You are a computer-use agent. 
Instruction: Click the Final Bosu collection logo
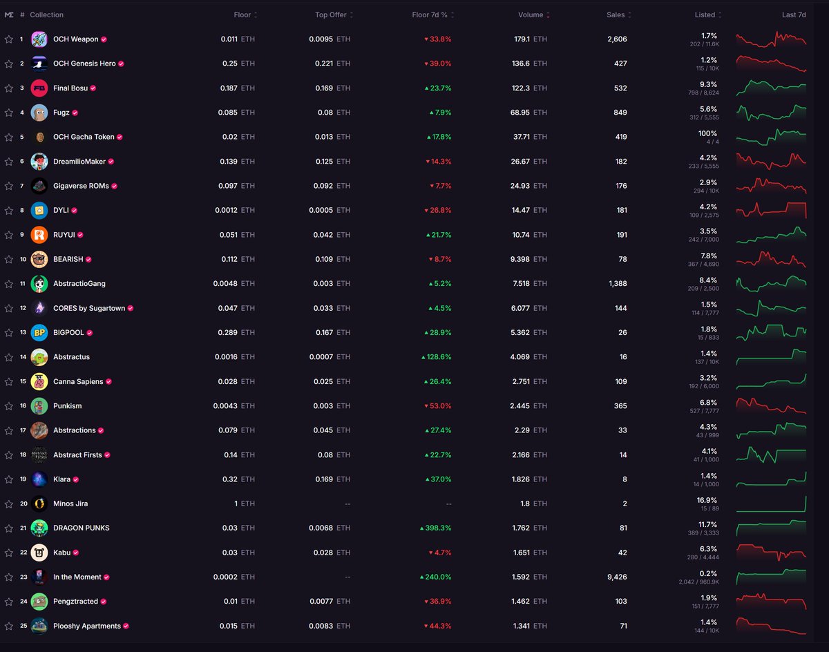[39, 88]
